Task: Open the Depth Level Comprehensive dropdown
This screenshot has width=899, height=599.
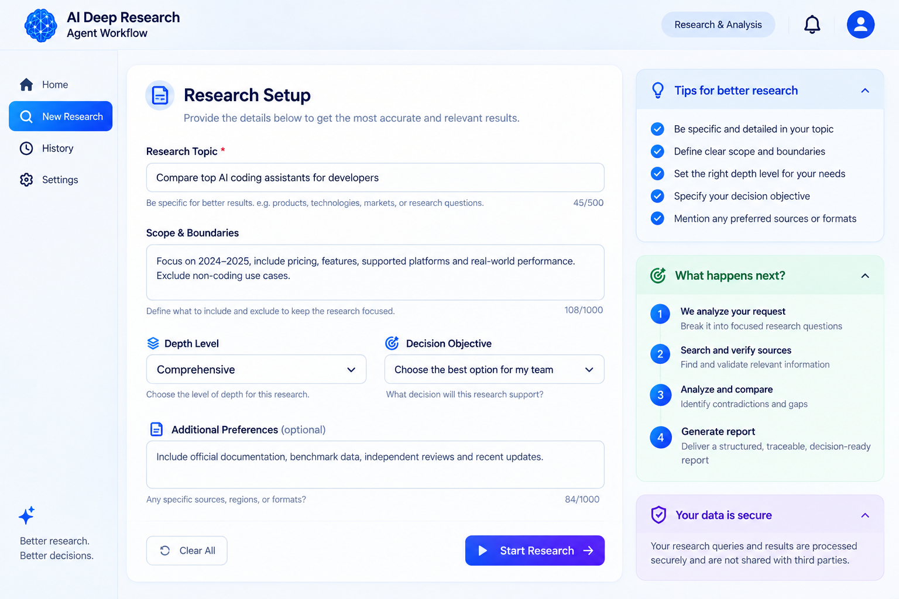Action: (x=256, y=370)
